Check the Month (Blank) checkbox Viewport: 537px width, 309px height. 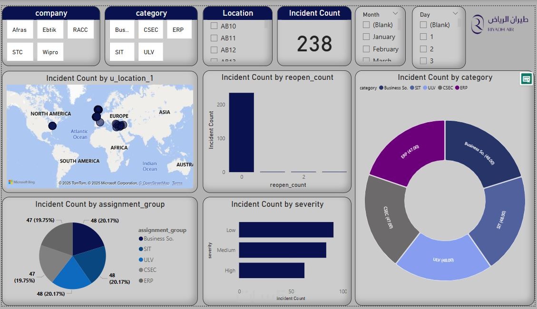pyautogui.click(x=366, y=25)
